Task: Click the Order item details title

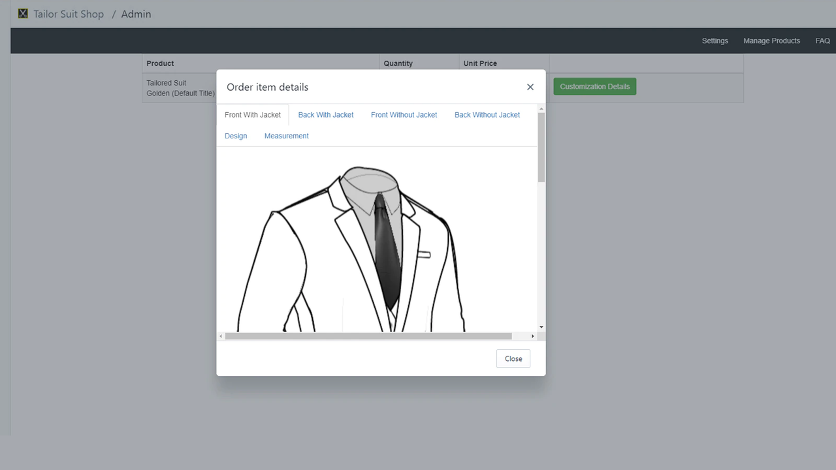Action: tap(267, 87)
